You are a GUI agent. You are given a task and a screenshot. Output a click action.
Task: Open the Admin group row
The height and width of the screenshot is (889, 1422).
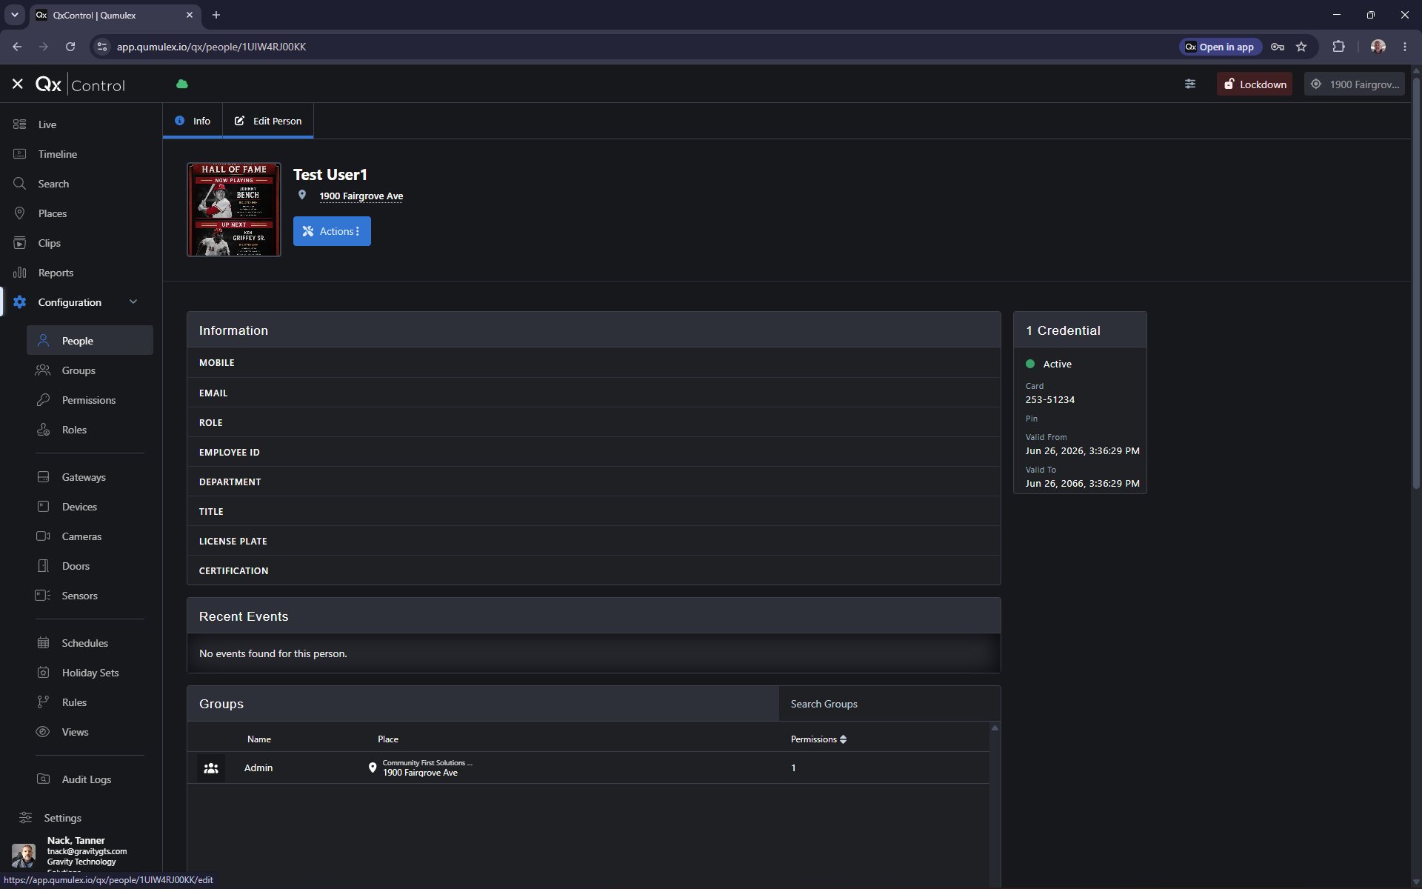(x=588, y=768)
